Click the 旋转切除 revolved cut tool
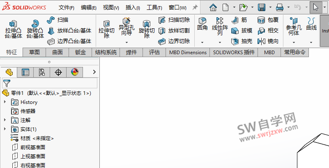 (x=147, y=29)
